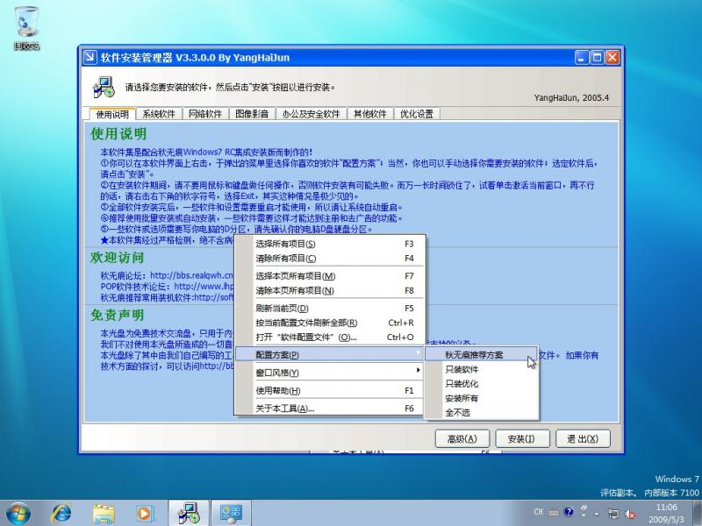Expand the 配置方案 submenu entry

point(328,354)
